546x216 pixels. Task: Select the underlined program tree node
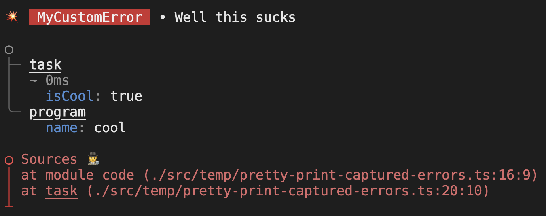57,112
